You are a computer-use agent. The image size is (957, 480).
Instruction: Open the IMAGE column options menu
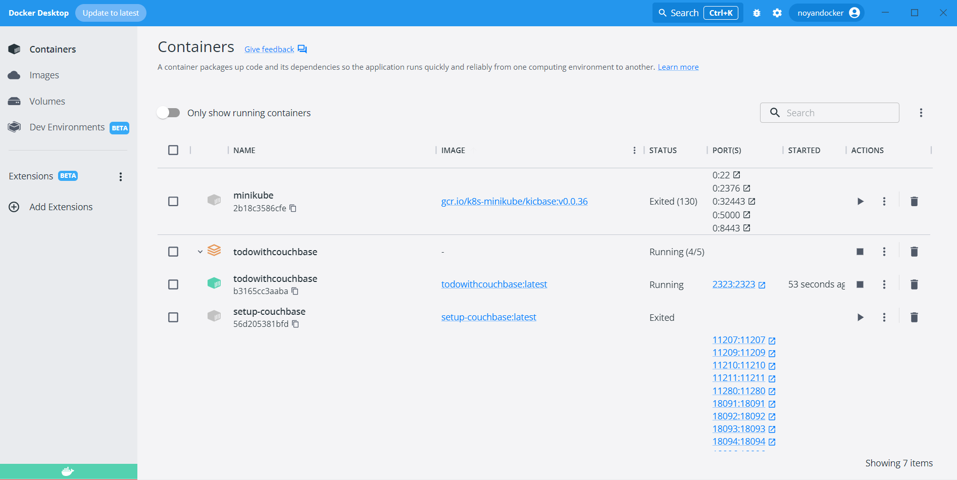[x=635, y=151]
